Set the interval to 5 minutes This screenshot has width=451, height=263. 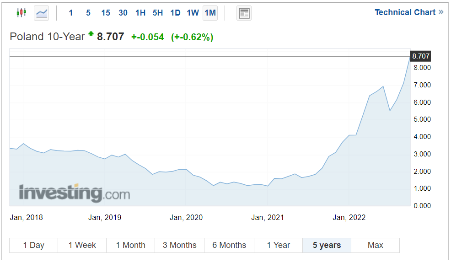point(88,13)
